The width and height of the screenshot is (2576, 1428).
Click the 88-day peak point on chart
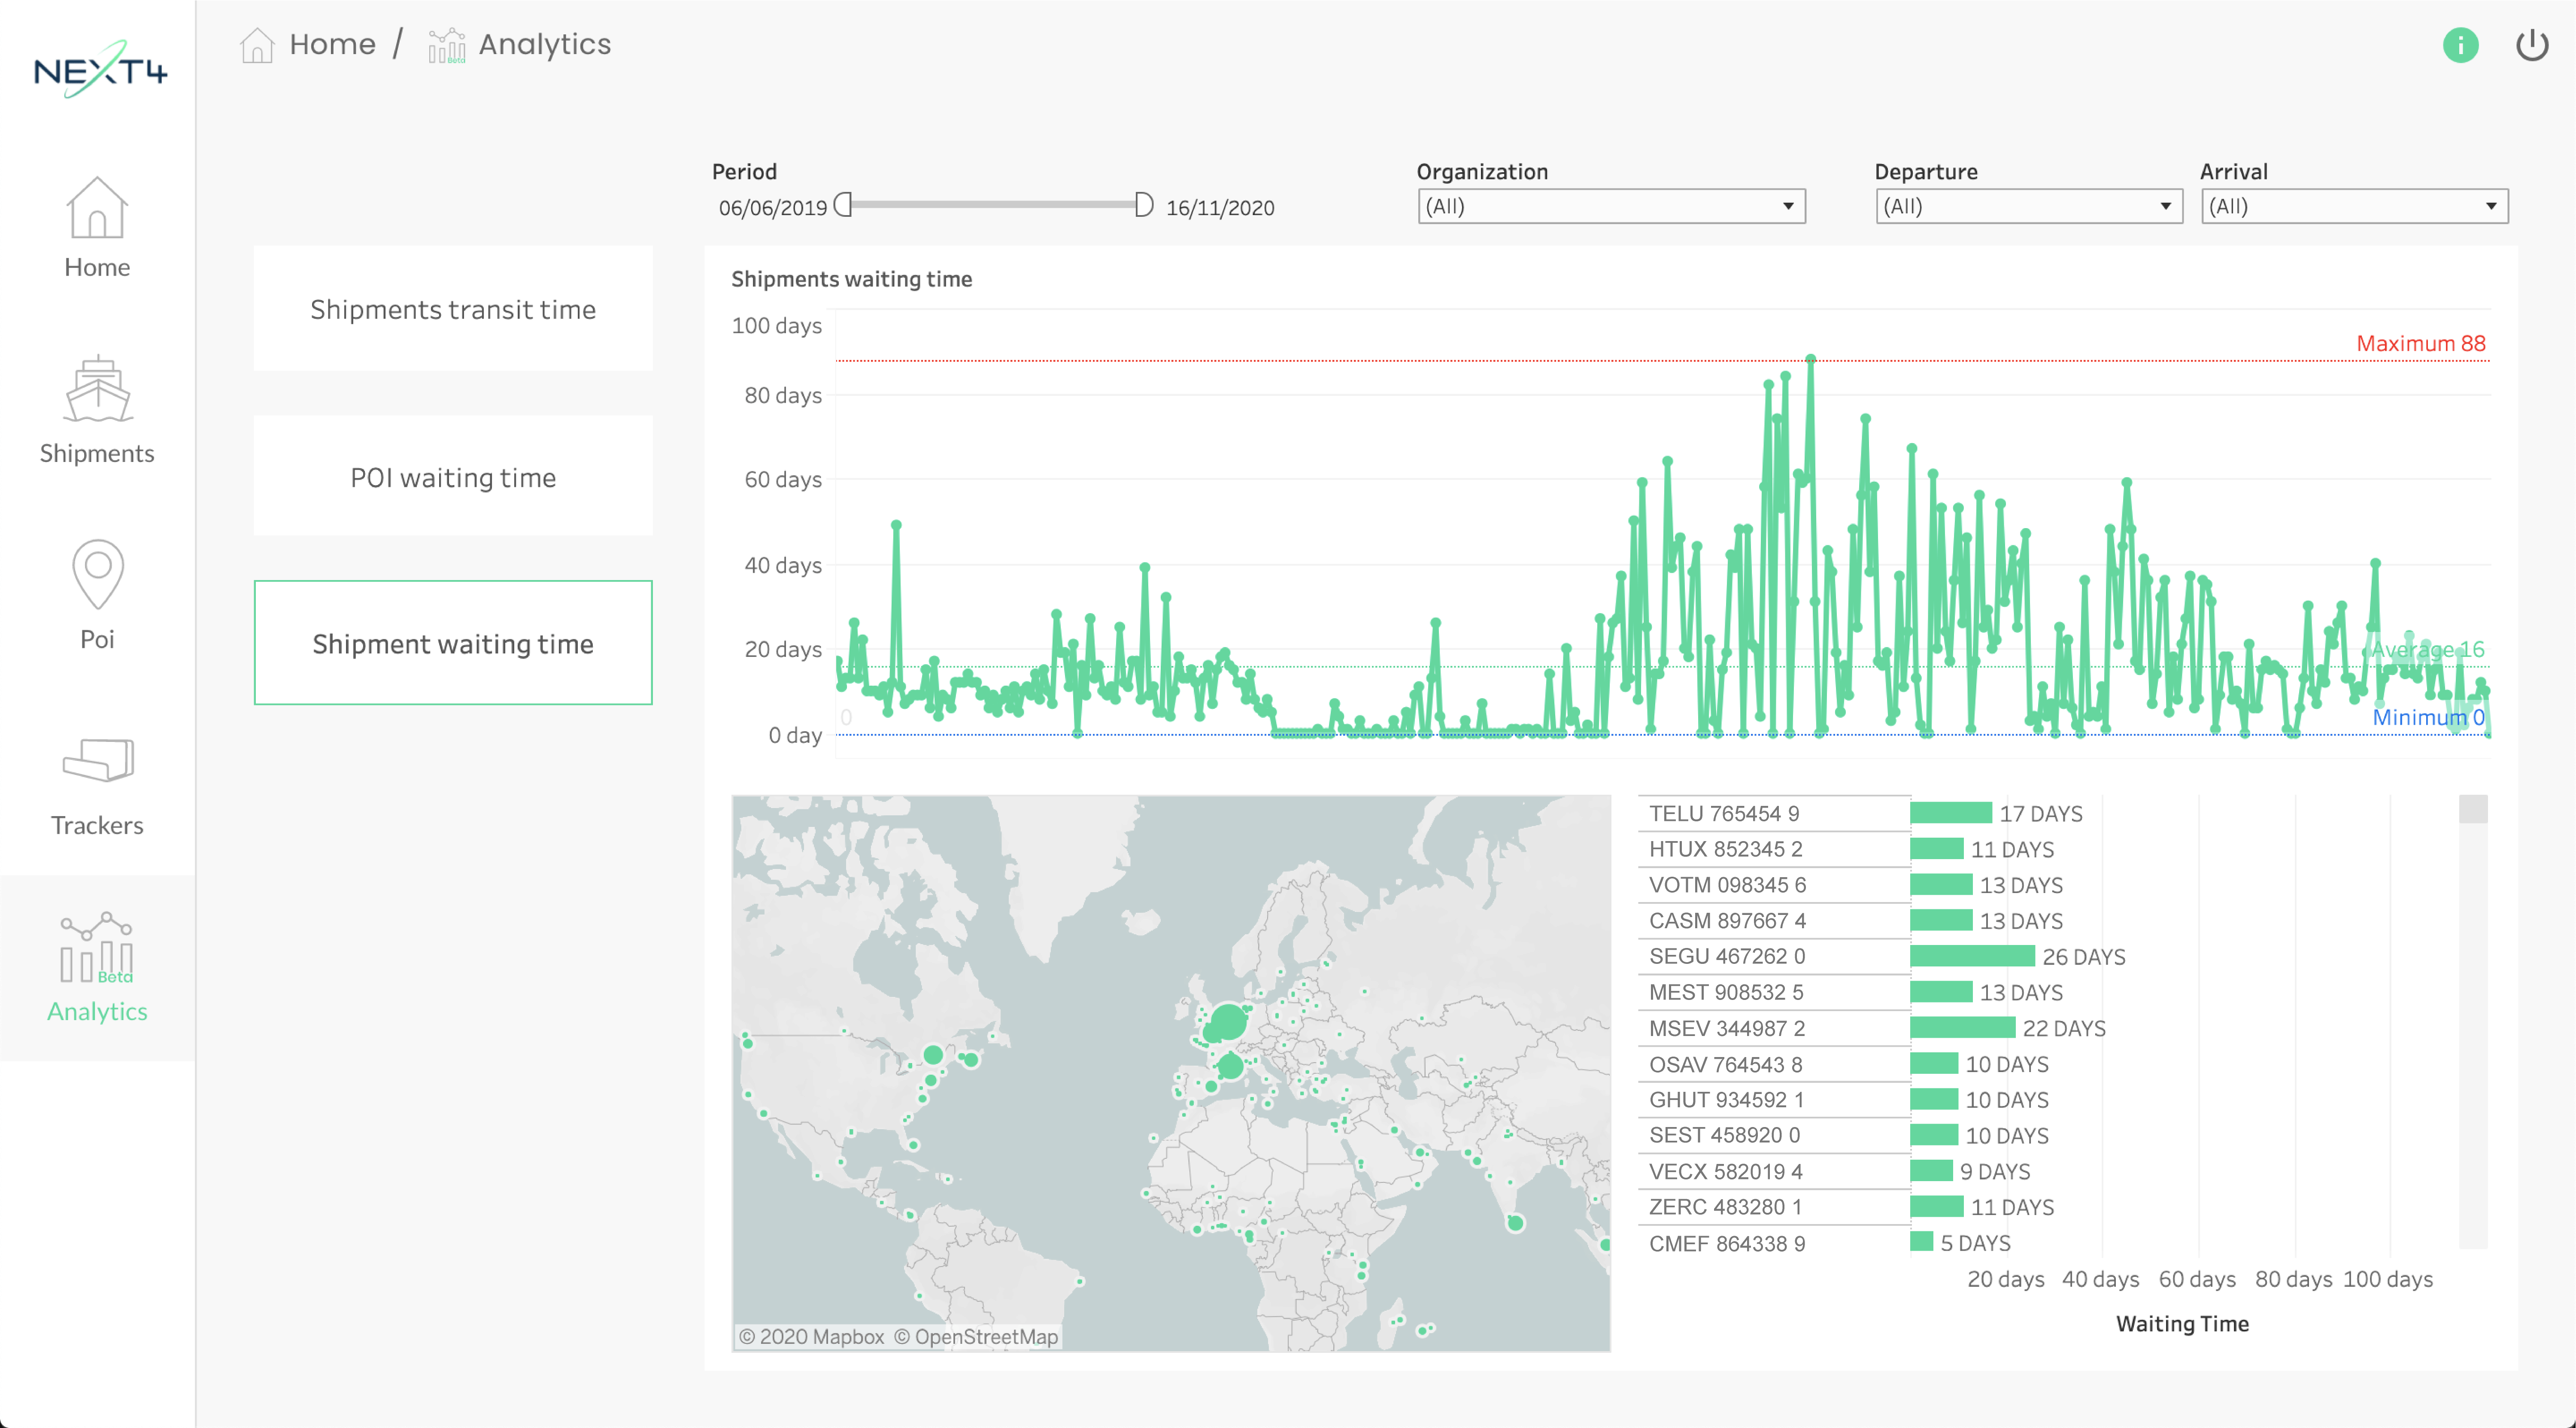coord(1810,358)
